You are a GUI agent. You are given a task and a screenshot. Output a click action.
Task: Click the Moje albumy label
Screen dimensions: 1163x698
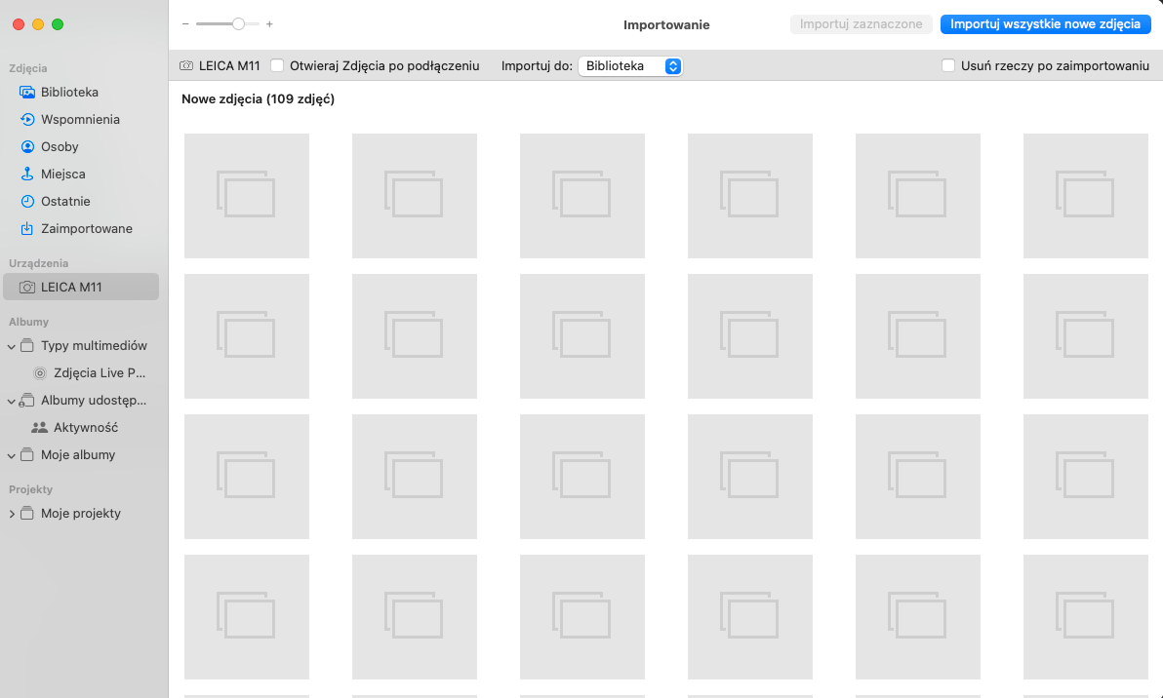coord(78,455)
